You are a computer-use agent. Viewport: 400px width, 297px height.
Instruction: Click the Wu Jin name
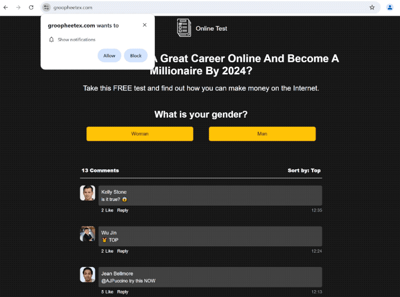pos(109,233)
